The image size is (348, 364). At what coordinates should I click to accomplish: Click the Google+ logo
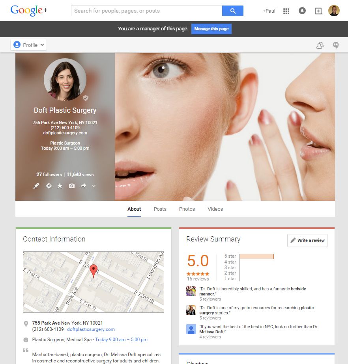[x=29, y=11]
